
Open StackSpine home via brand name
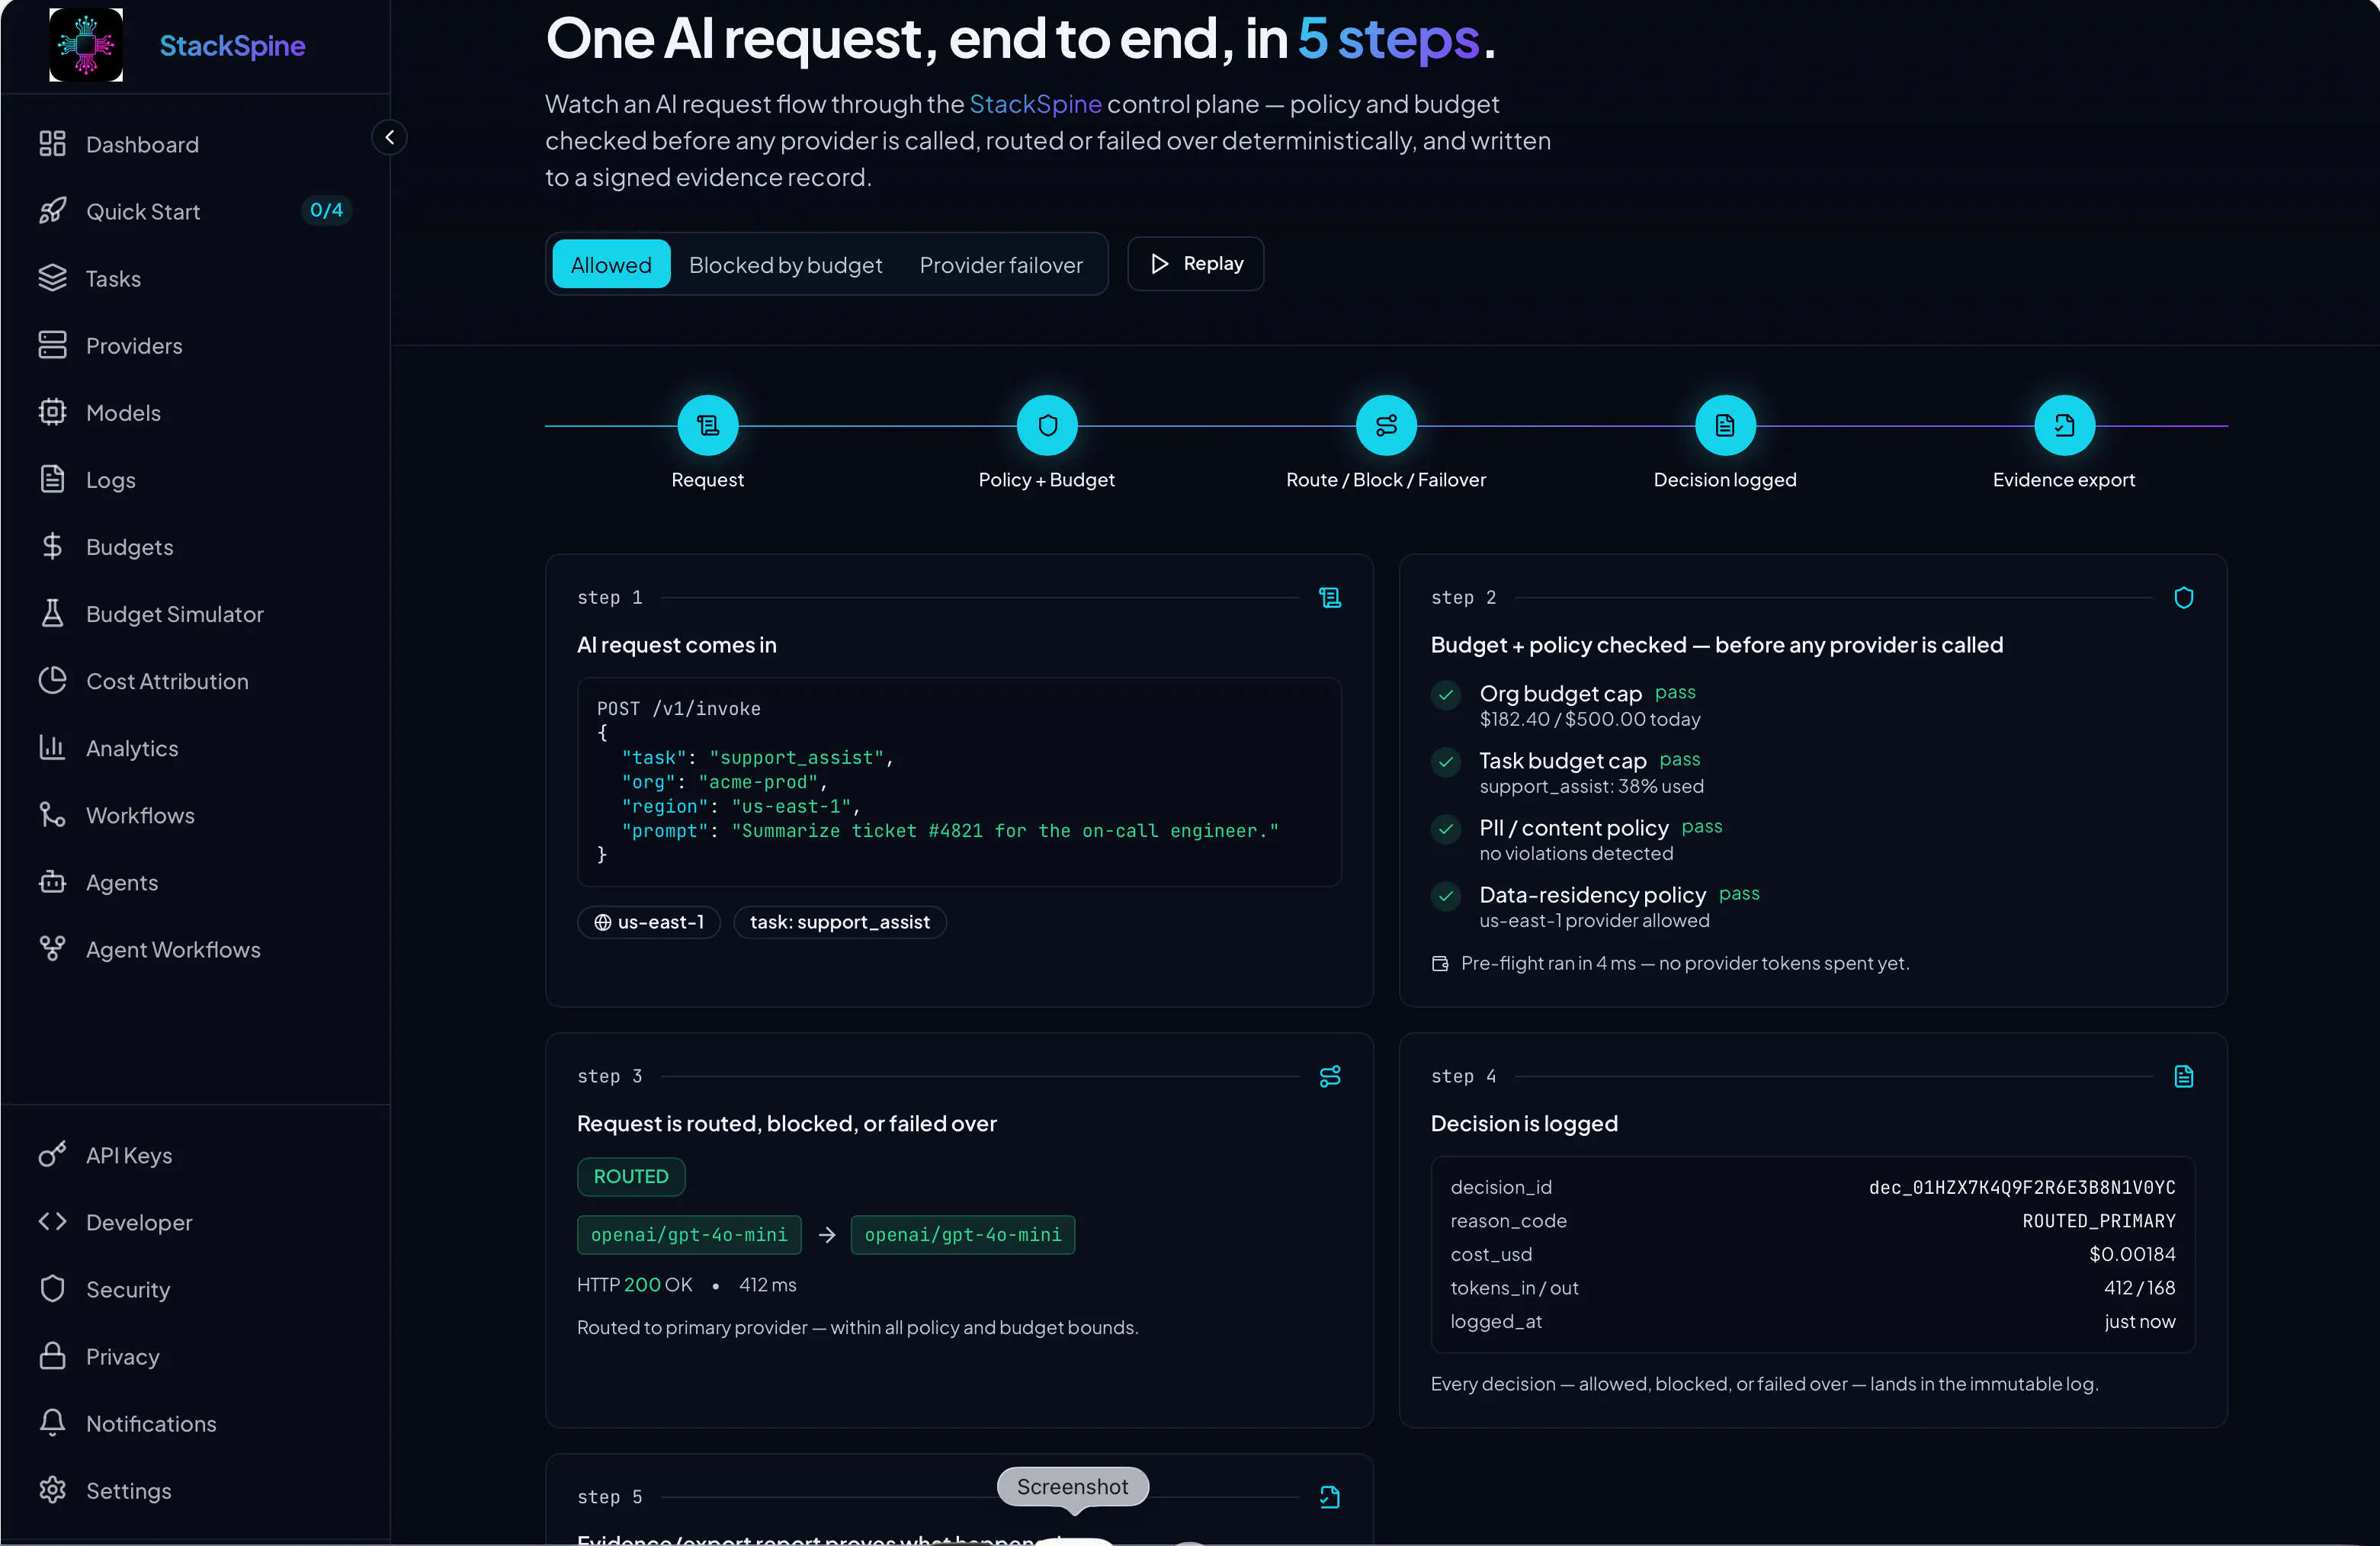pyautogui.click(x=232, y=45)
